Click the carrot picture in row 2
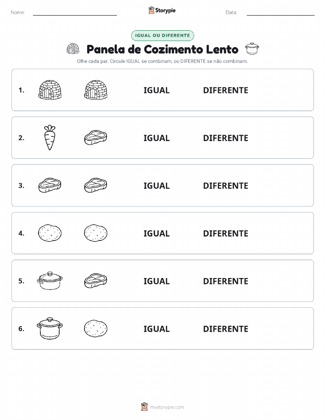The width and height of the screenshot is (325, 420). coord(50,137)
